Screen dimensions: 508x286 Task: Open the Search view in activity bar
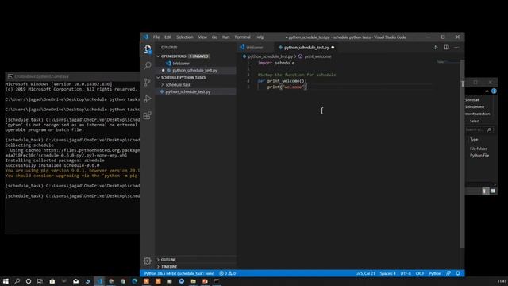click(x=148, y=65)
